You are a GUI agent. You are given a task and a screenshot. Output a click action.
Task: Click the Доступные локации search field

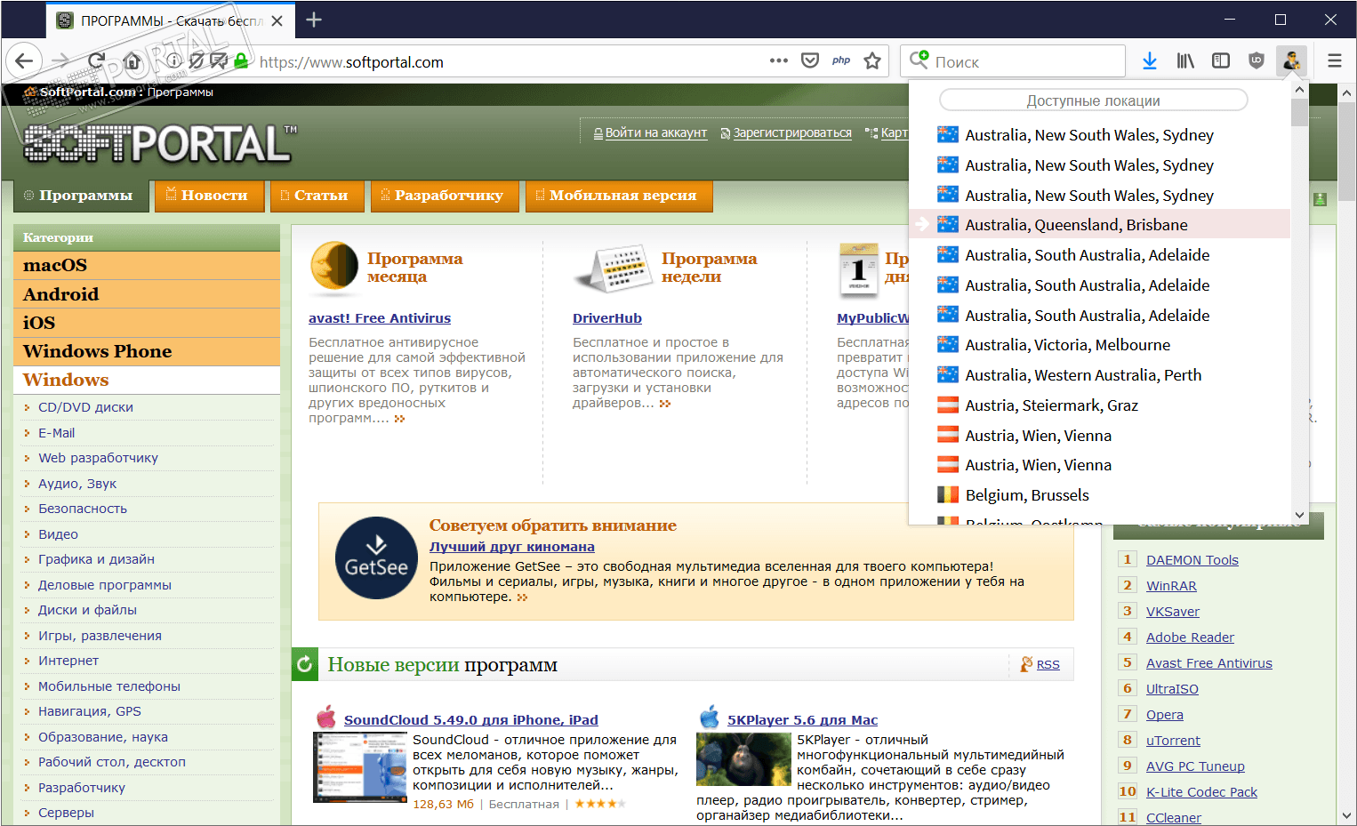tap(1093, 100)
